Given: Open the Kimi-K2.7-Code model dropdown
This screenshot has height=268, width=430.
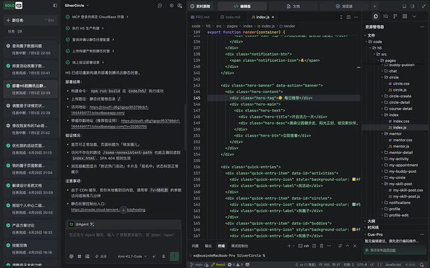Looking at the screenshot, I should [x=132, y=256].
